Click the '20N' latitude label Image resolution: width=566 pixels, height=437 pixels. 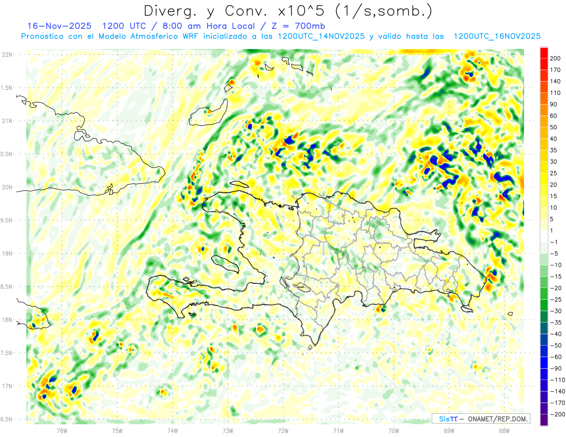click(7, 187)
